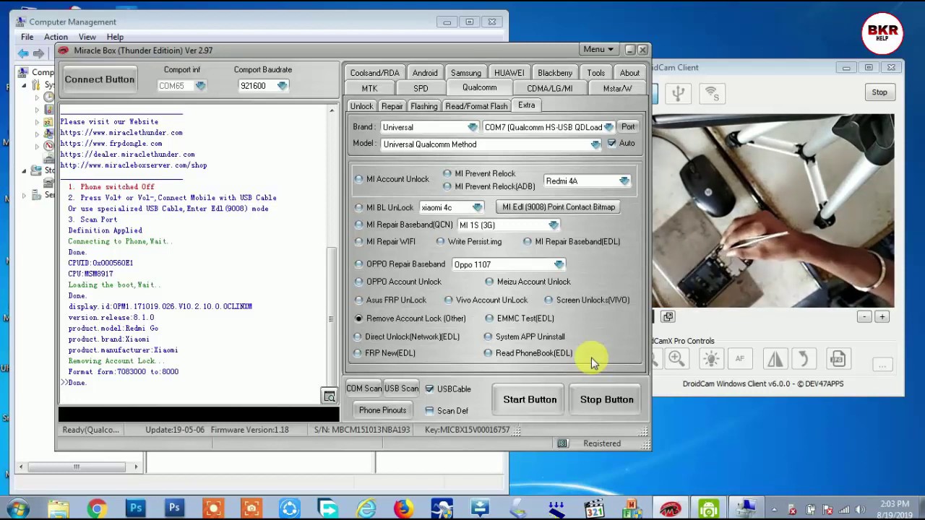This screenshot has width=925, height=520.
Task: Open Comport inf COM65 dropdown
Action: pyautogui.click(x=200, y=86)
